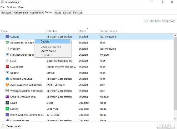The height and width of the screenshot is (129, 177).
Task: Click the Windows Security shield icon
Action: [7, 90]
